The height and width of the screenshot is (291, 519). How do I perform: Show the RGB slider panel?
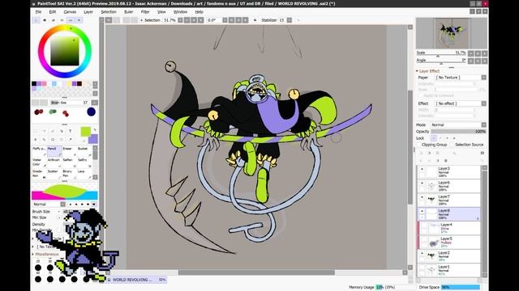point(45,20)
